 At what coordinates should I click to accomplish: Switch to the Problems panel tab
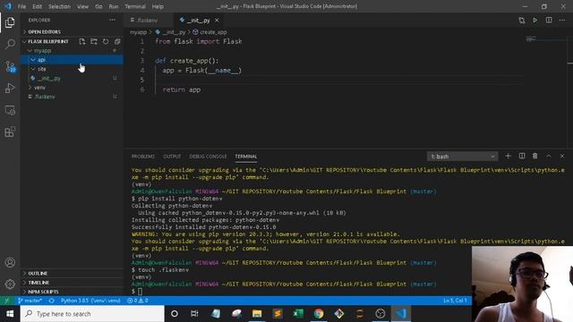pos(143,157)
